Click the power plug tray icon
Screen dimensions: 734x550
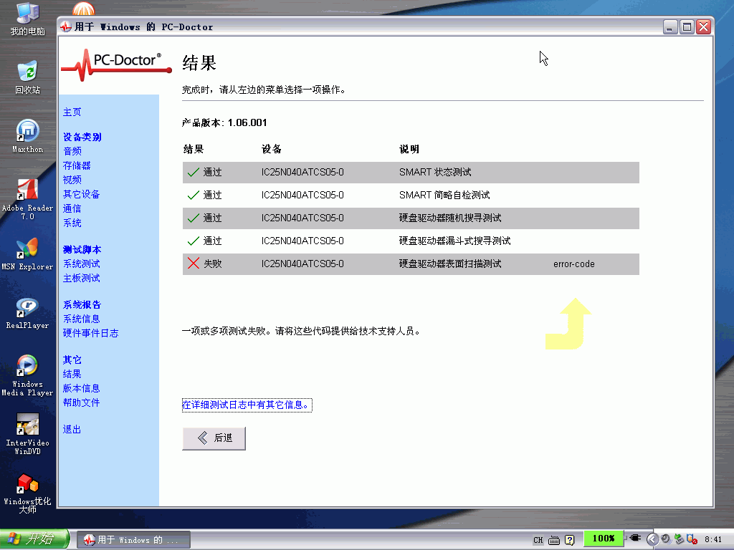point(635,539)
